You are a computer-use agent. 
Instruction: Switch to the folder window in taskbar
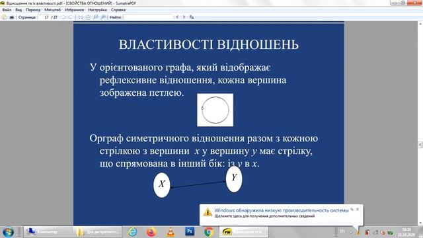(x=97, y=232)
